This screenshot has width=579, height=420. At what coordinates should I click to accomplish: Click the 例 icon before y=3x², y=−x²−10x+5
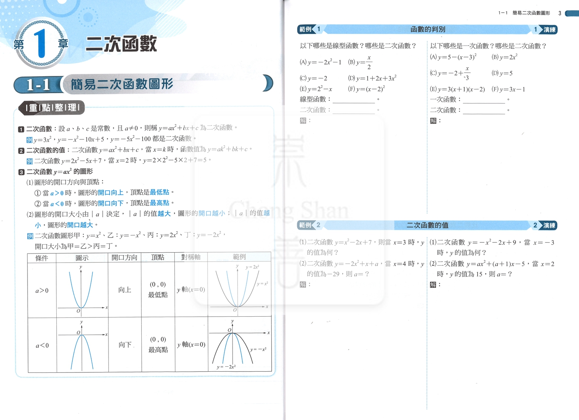30,140
